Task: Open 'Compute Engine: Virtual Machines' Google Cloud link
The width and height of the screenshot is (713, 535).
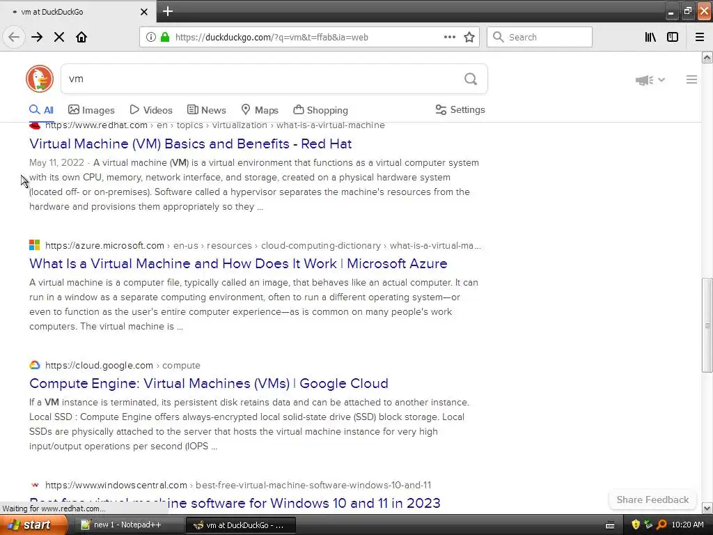Action: 209,384
